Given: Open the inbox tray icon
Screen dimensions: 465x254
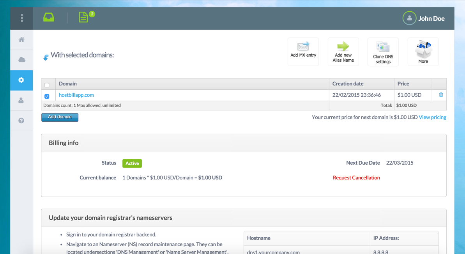Looking at the screenshot, I should (49, 17).
